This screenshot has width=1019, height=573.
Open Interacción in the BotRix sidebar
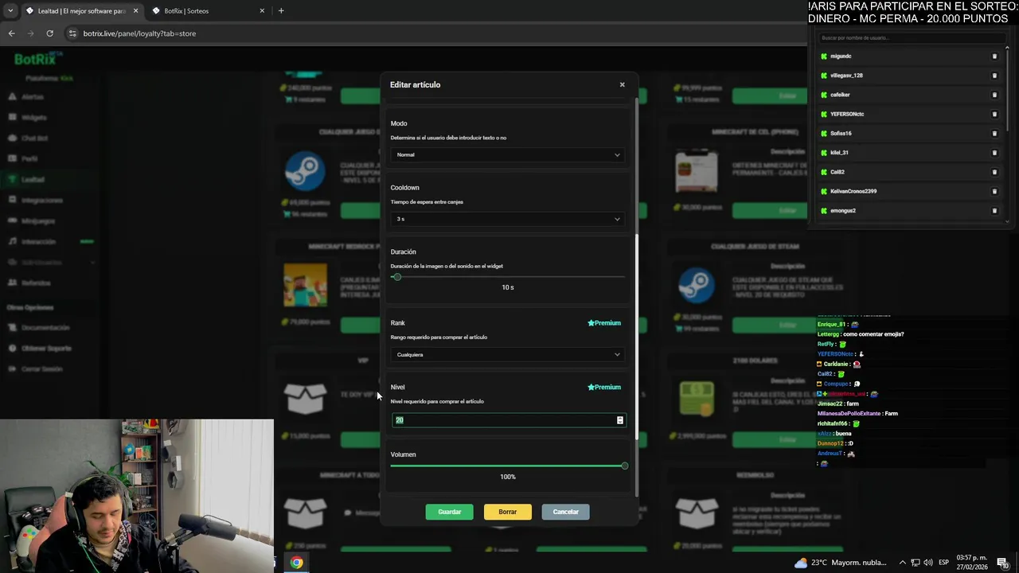(38, 242)
